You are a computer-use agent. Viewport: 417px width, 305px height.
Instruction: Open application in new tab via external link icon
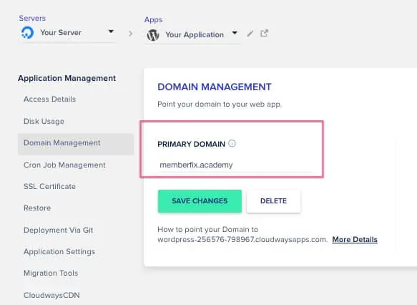264,33
